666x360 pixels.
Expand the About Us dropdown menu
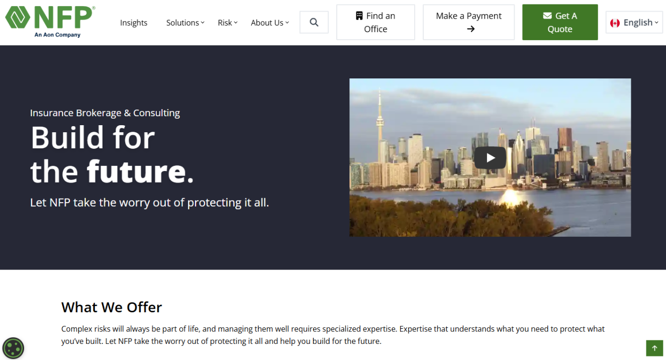[x=270, y=23]
